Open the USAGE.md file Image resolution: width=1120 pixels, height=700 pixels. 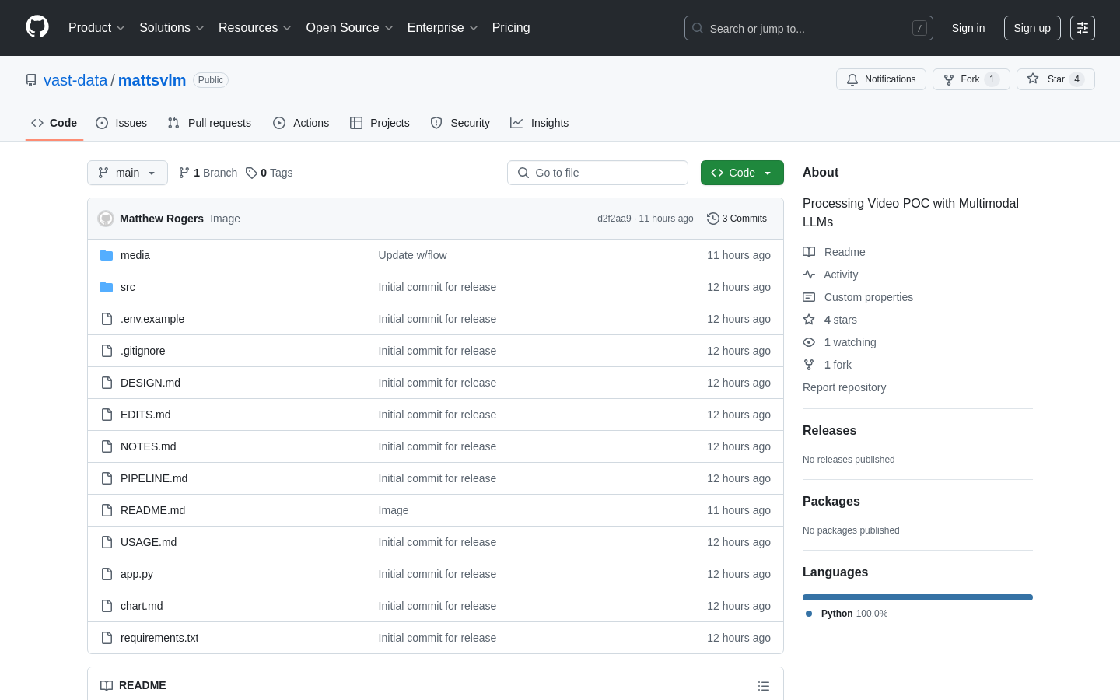pyautogui.click(x=149, y=542)
